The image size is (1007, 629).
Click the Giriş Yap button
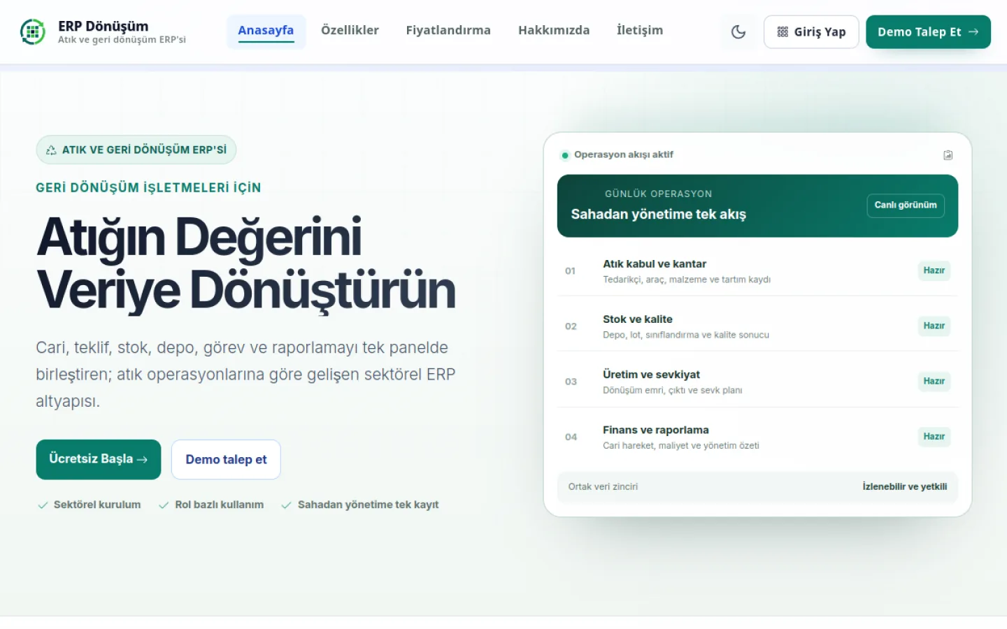pos(811,32)
